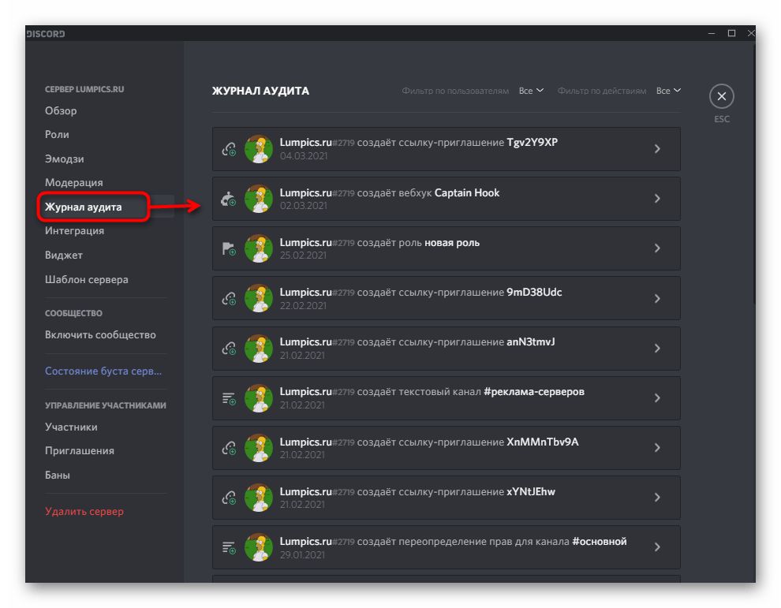This screenshot has width=781, height=608.
Task: Click the channel permissions icon on #основной entry
Action: [x=229, y=546]
